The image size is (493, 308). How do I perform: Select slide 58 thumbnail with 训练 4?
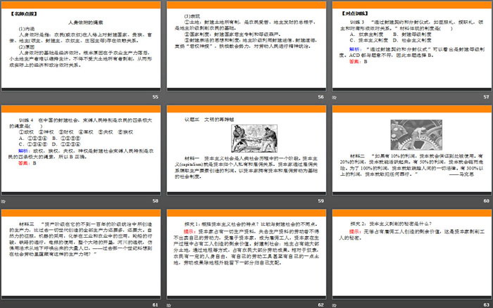81,150
